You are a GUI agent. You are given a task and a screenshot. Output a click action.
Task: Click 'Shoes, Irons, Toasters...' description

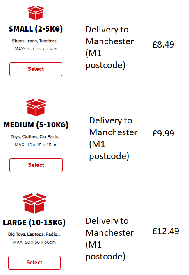click(x=36, y=41)
